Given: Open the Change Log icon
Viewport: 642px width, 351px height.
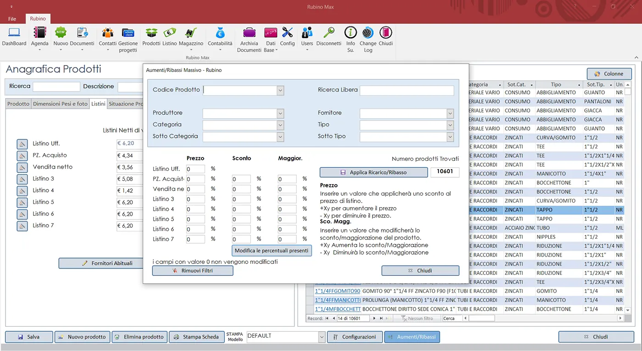Looking at the screenshot, I should (368, 40).
